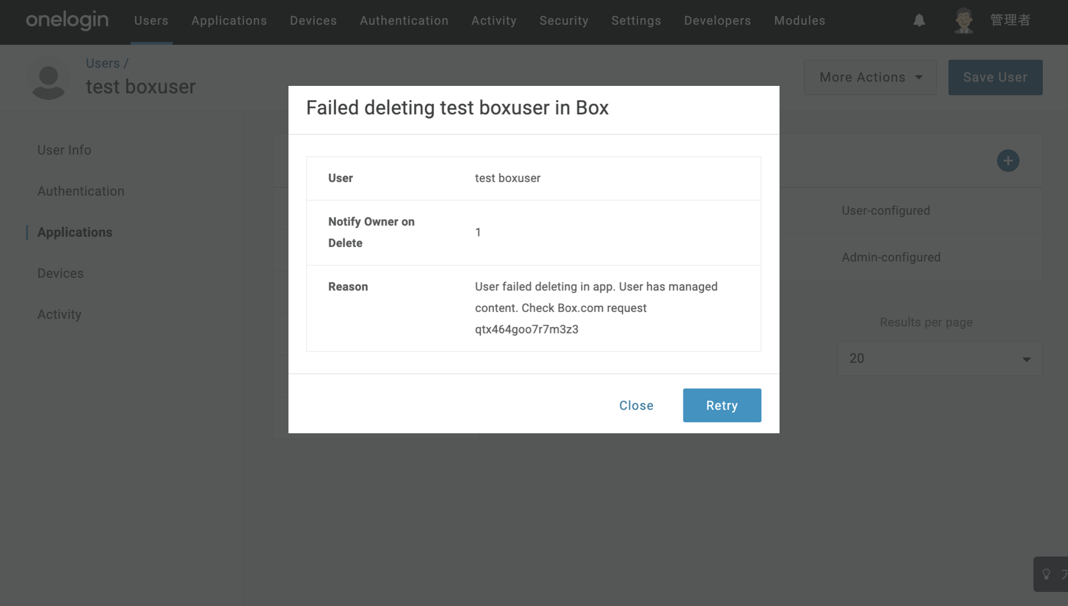Open the Applications top menu
The image size is (1068, 606).
pos(229,21)
